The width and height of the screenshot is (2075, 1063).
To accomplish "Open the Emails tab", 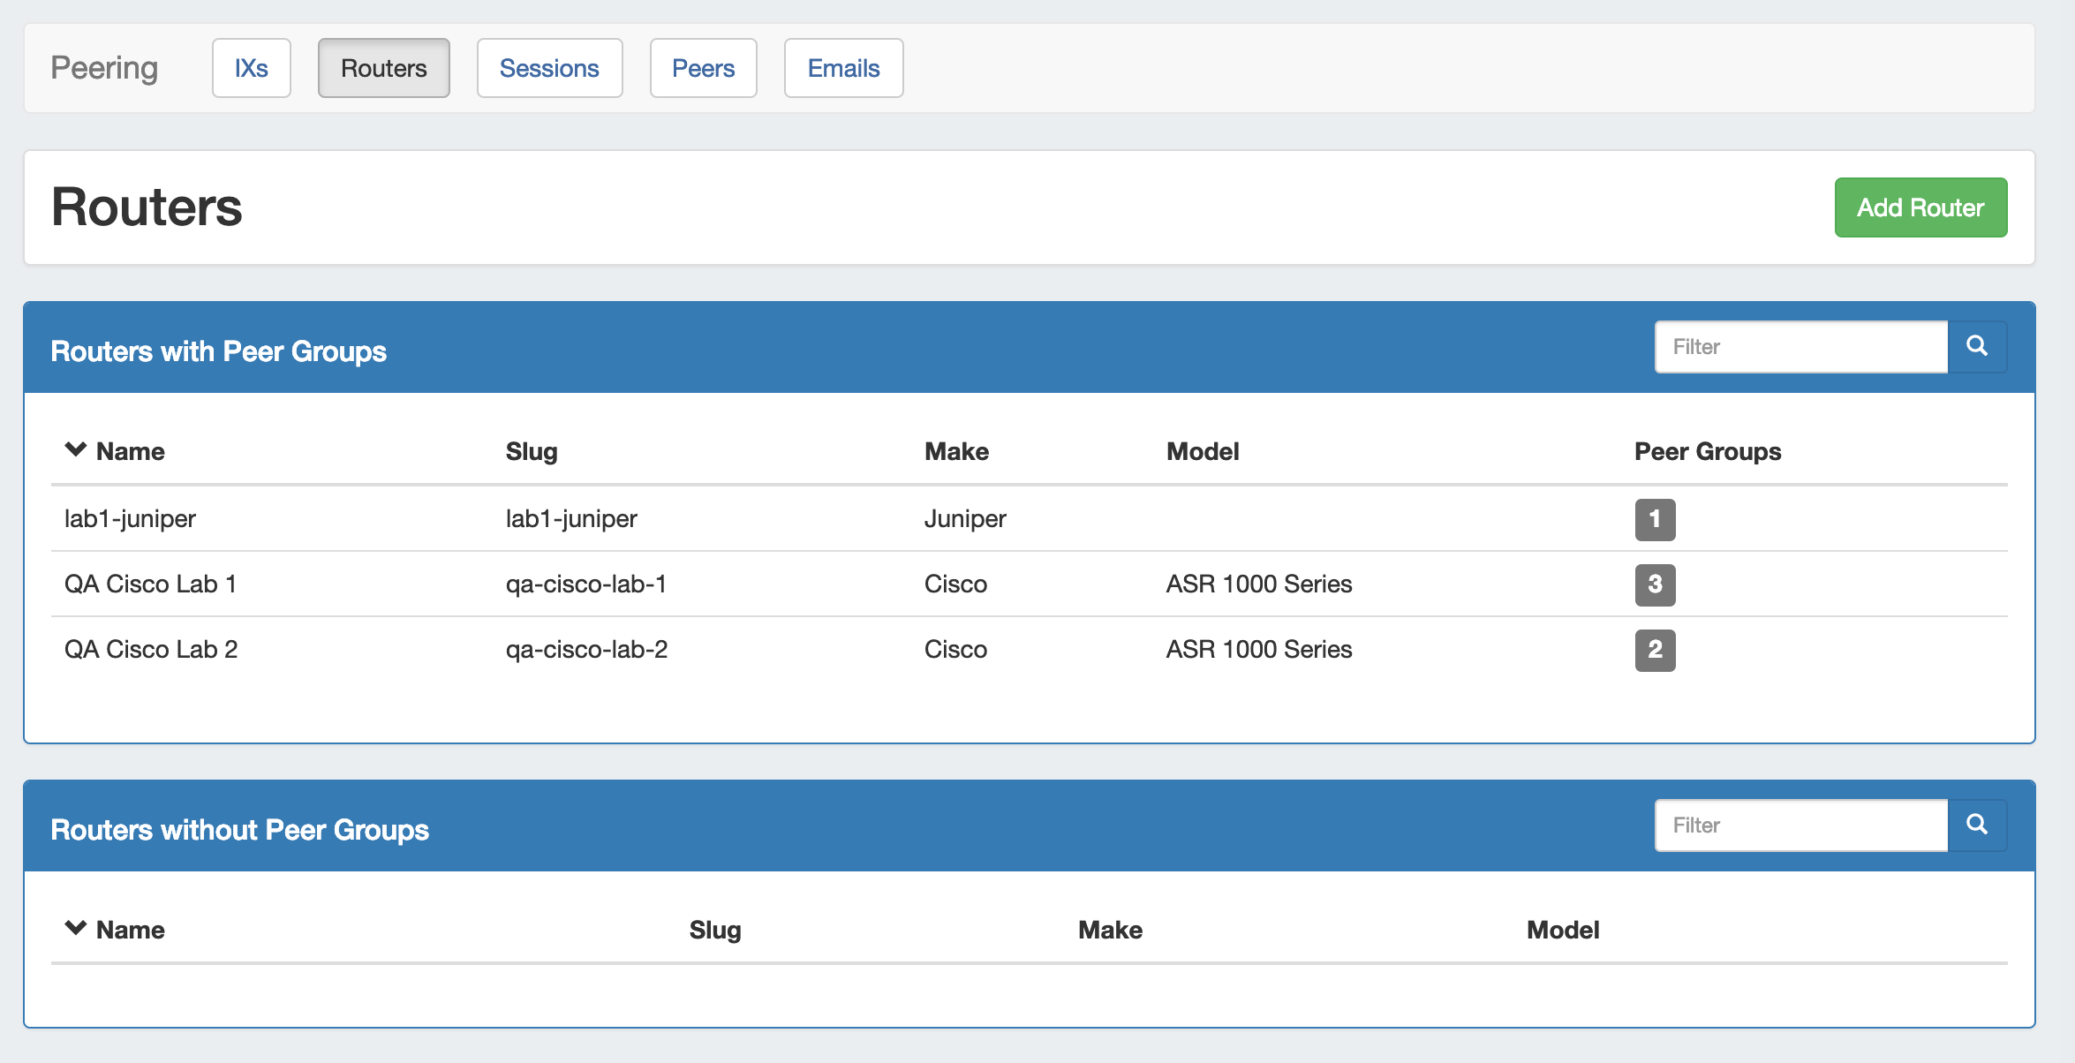I will [x=843, y=68].
